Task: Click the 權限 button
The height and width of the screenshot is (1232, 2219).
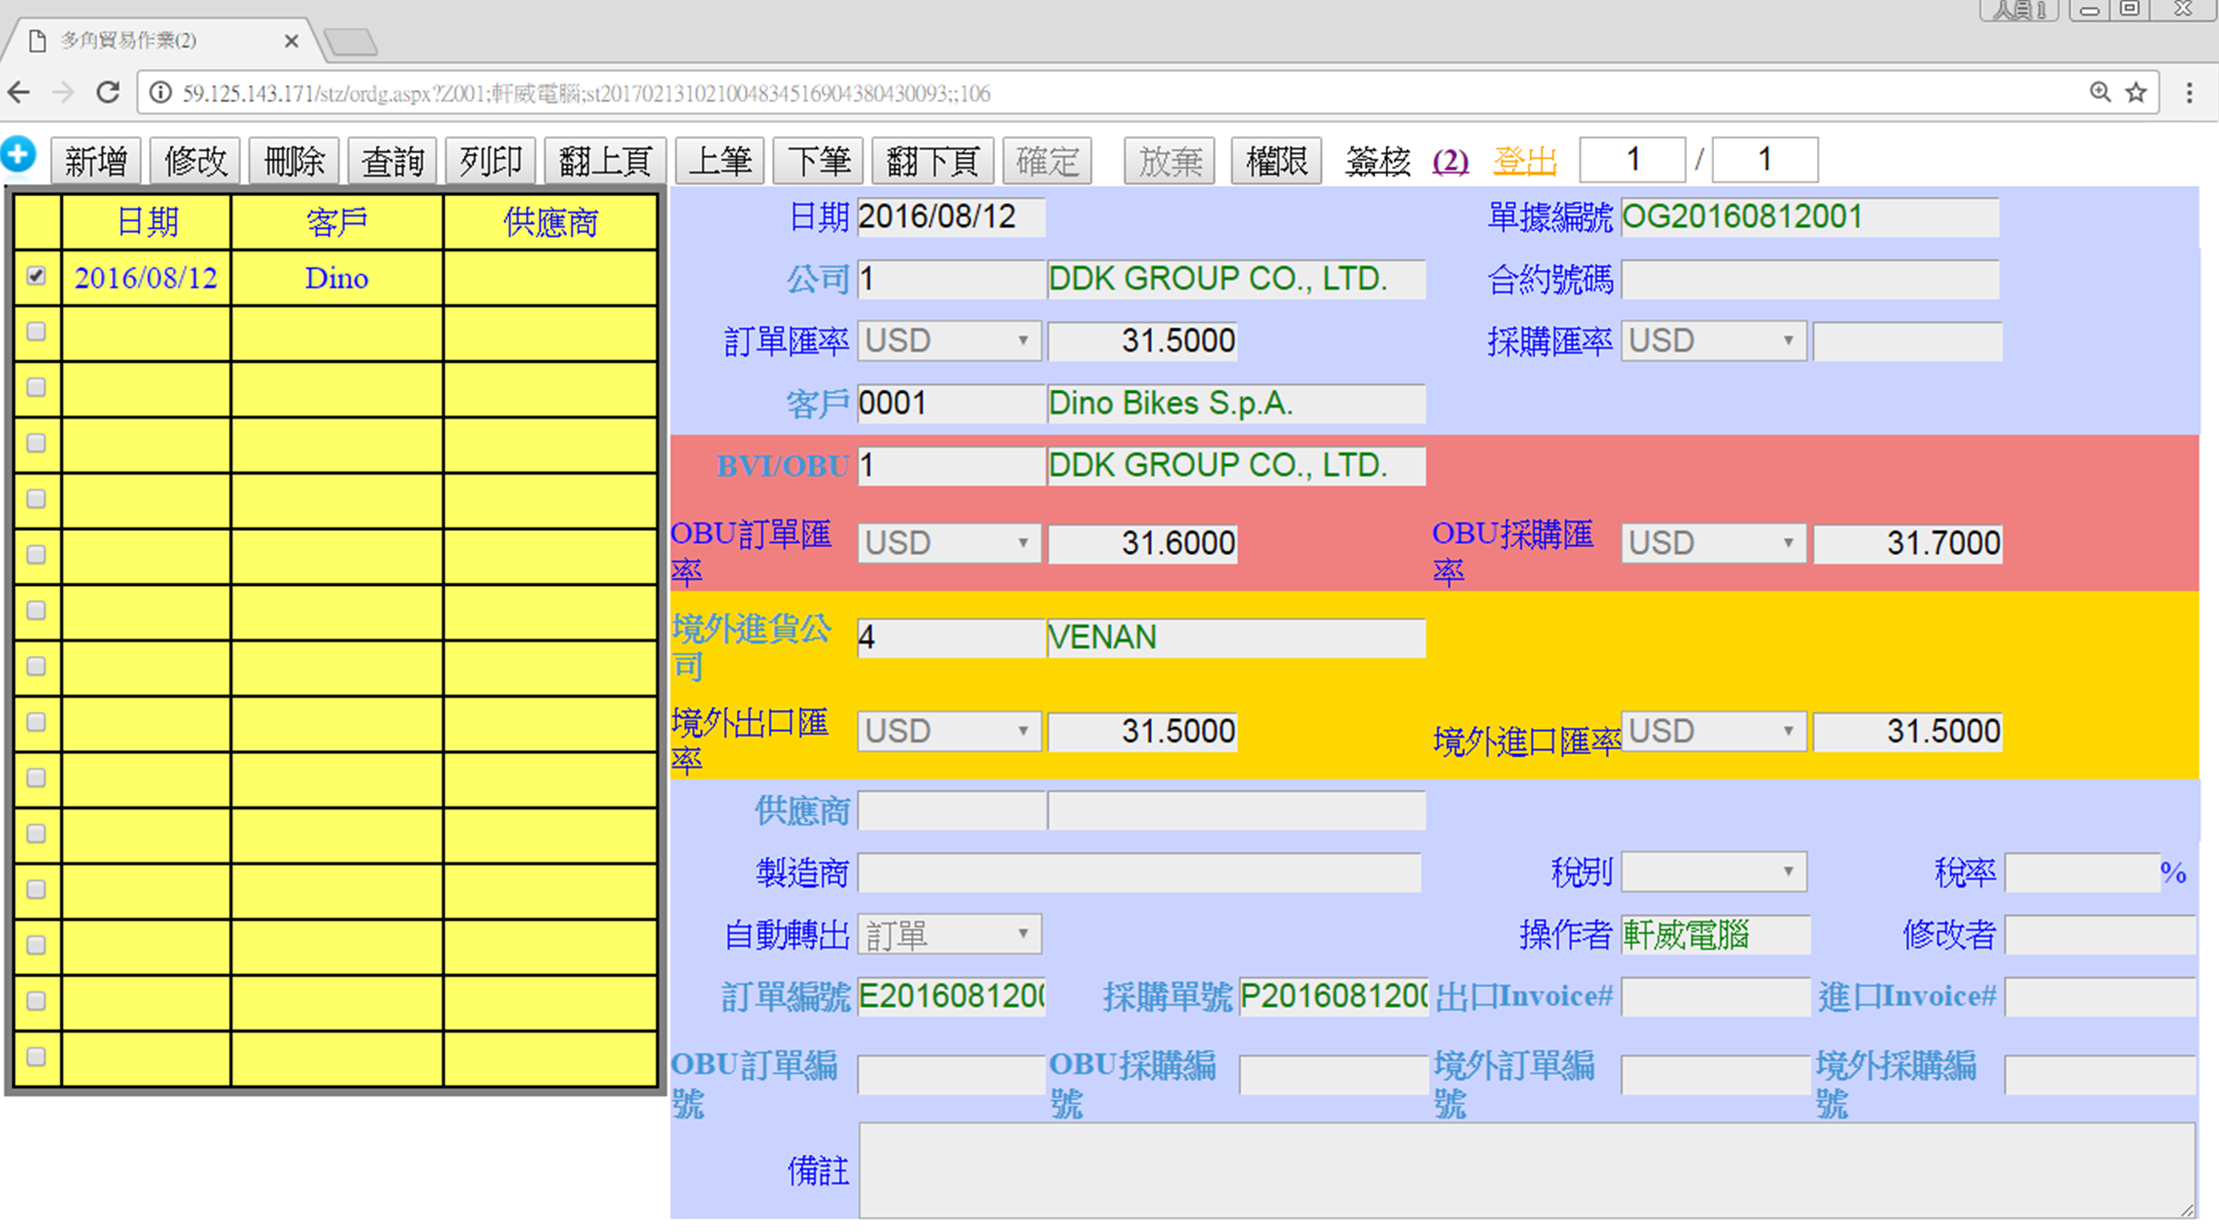Action: pos(1277,161)
